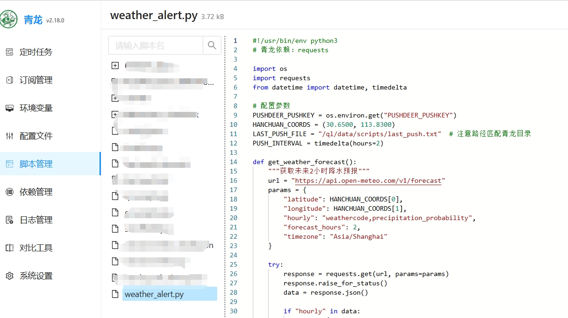Open 对比工具 menu item
568x318 pixels.
pos(36,248)
